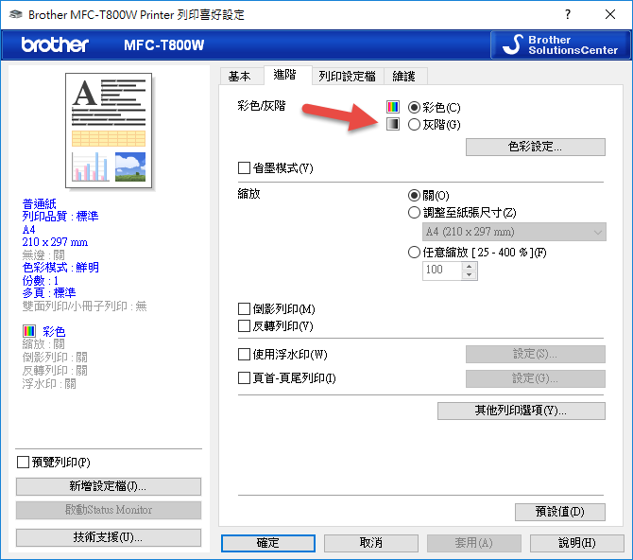Switch to the 維護 tab
Image resolution: width=633 pixels, height=560 pixels.
pyautogui.click(x=404, y=76)
